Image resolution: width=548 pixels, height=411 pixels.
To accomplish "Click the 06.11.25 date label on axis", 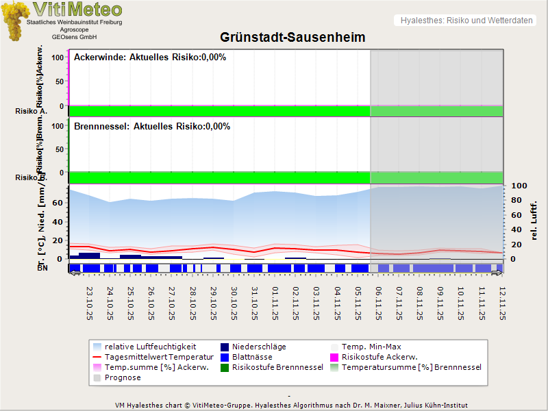I will click(377, 303).
